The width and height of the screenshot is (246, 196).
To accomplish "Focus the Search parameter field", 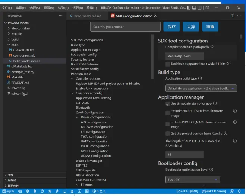I will 125,27.
